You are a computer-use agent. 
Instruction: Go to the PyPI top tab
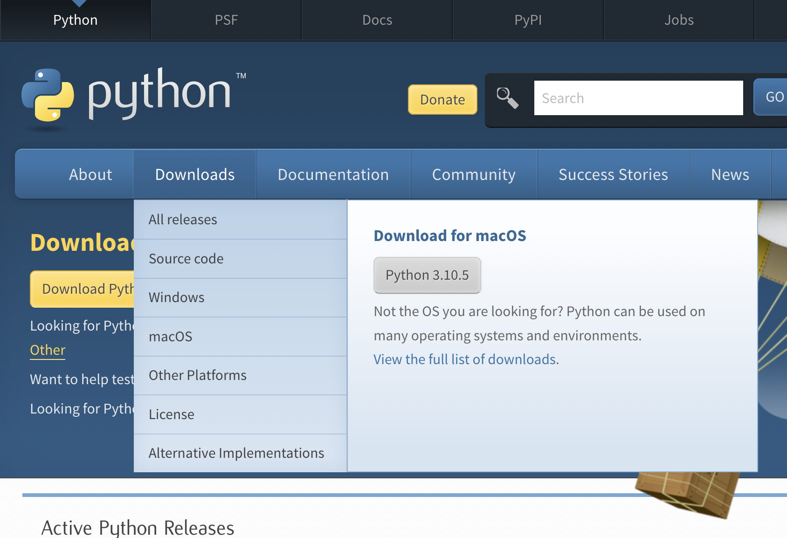click(x=528, y=20)
